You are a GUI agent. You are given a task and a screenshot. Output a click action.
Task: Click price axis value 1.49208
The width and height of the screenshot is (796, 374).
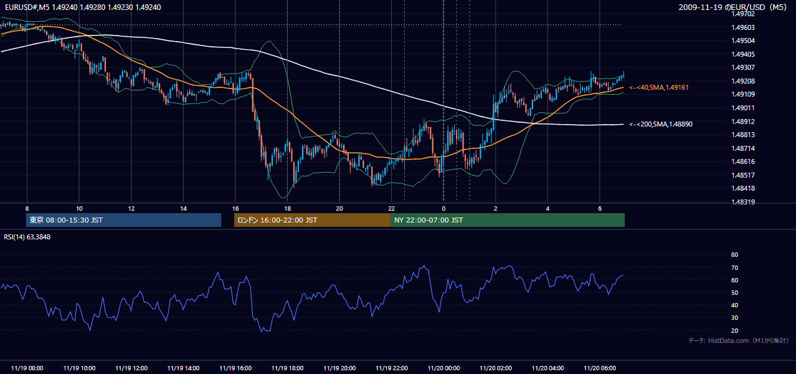click(744, 81)
